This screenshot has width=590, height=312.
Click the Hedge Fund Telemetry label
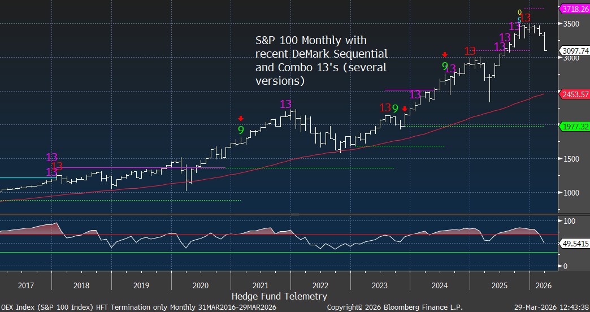click(279, 296)
